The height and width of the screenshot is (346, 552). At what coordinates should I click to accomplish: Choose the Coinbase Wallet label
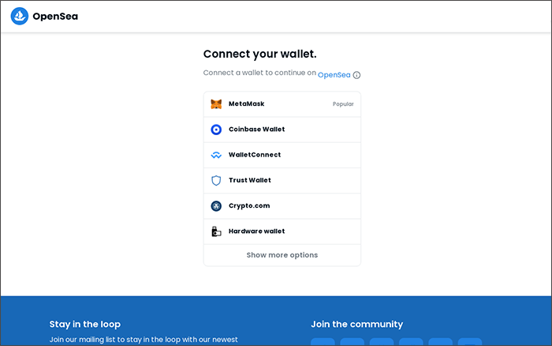point(256,130)
